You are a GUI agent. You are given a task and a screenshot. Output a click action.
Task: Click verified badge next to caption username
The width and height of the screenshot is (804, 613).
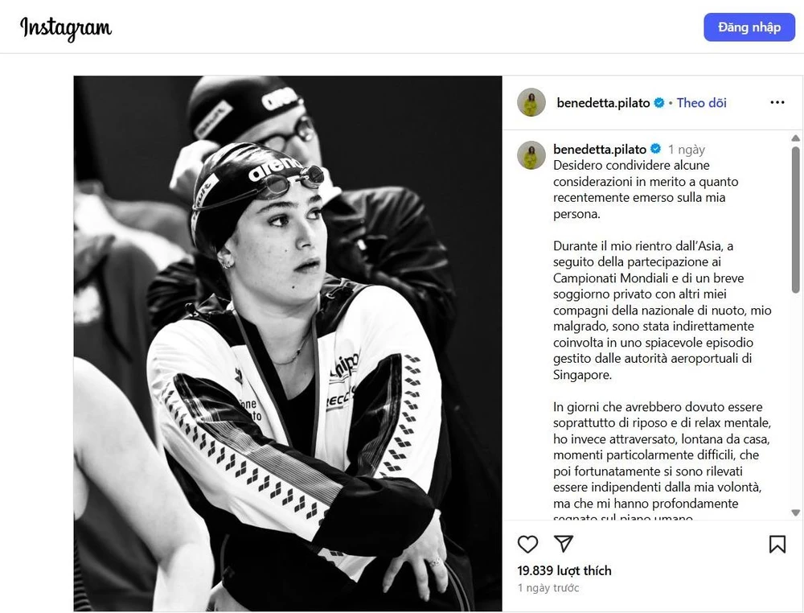coord(656,149)
